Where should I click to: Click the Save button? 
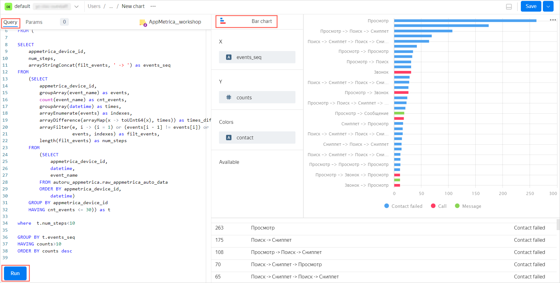(531, 6)
